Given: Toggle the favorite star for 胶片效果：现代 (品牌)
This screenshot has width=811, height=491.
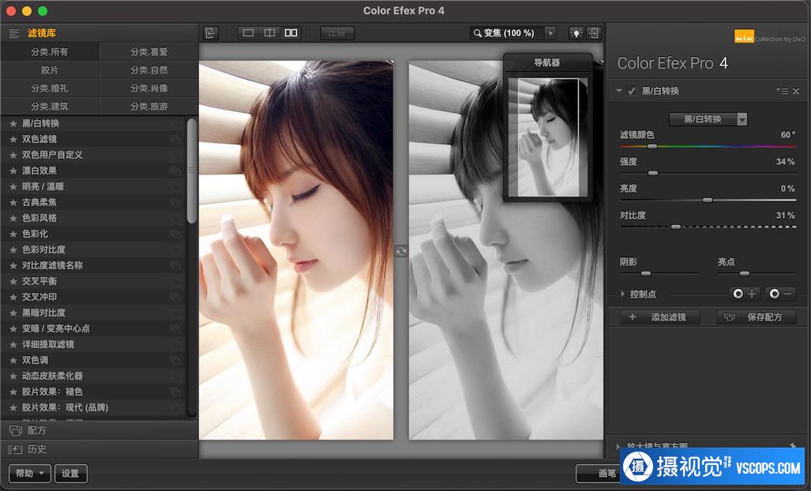Looking at the screenshot, I should tap(13, 407).
